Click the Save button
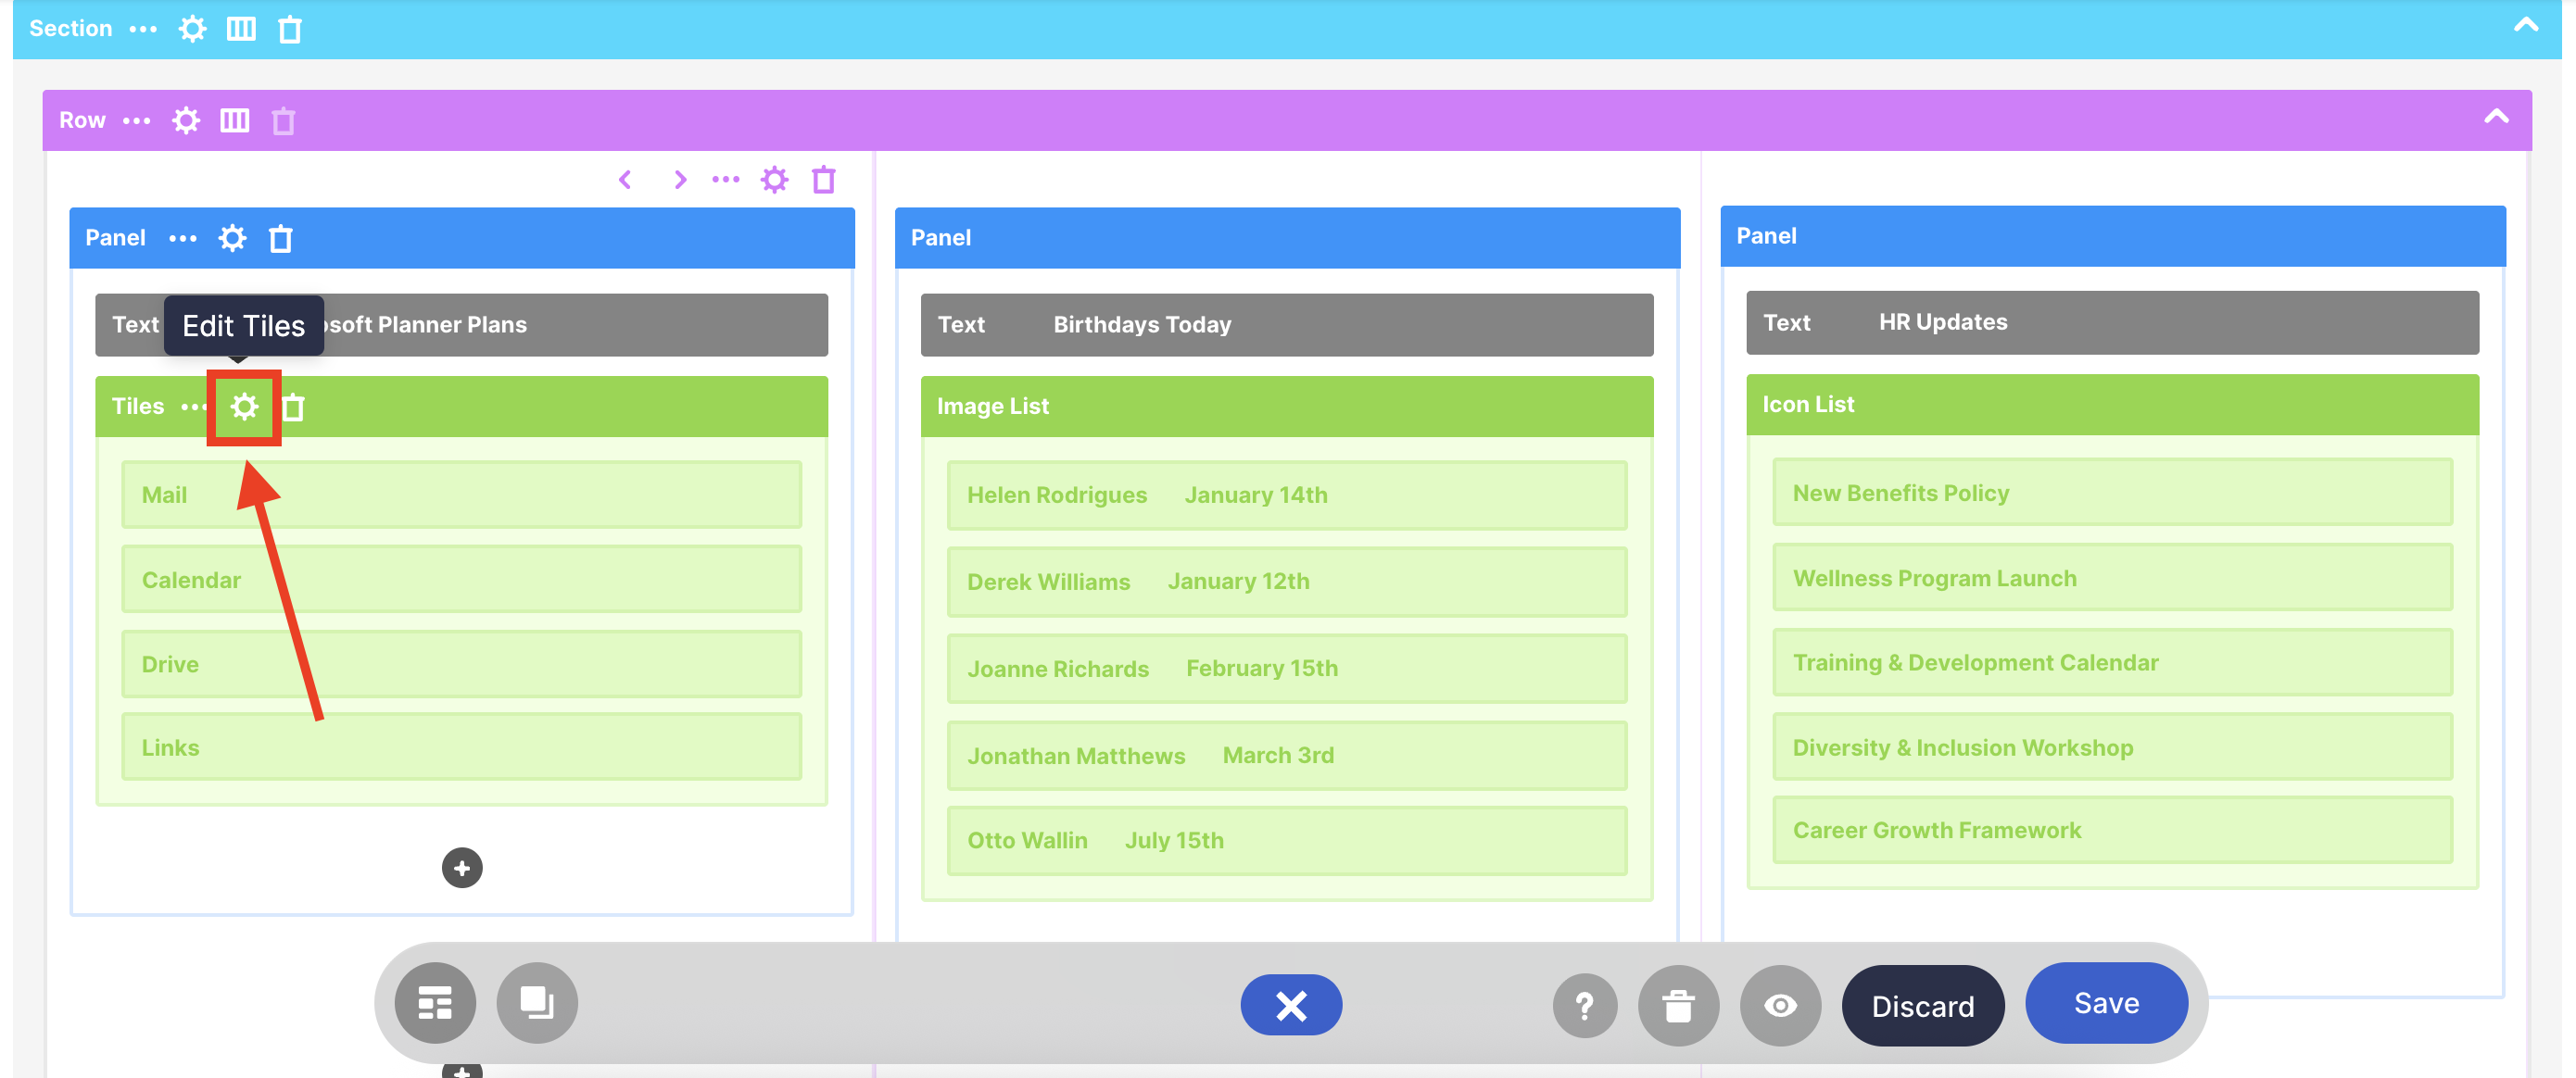The width and height of the screenshot is (2576, 1078). [2106, 1003]
